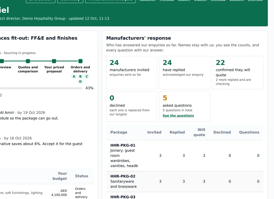Click the Invited column header

click(154, 132)
